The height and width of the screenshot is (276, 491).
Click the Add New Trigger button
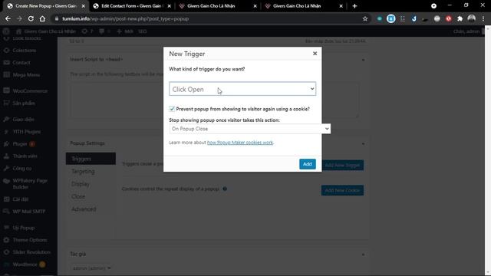tap(342, 165)
